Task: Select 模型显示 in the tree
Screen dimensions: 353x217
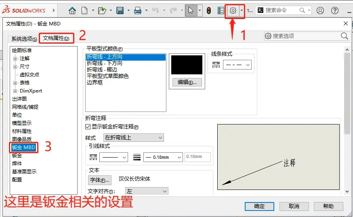Action: pos(22,123)
